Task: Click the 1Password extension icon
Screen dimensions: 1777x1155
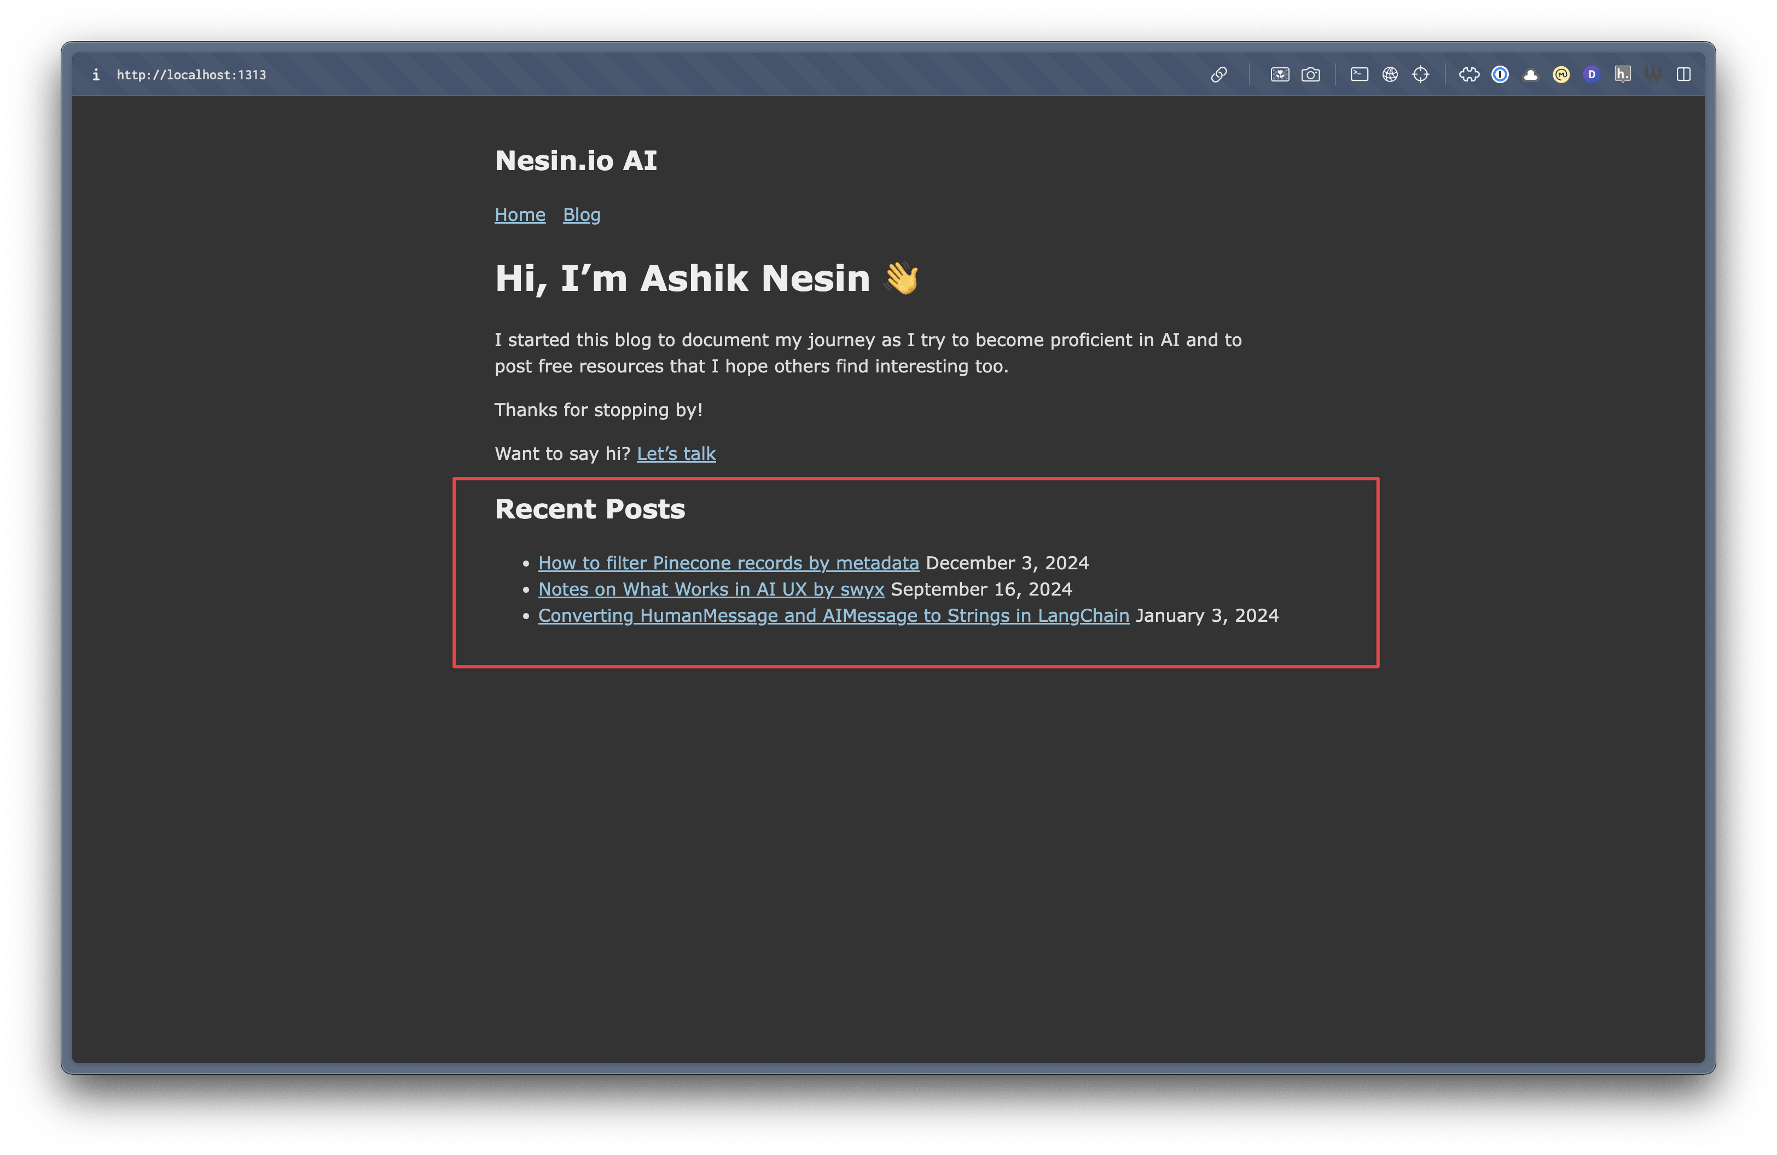Action: [x=1500, y=74]
